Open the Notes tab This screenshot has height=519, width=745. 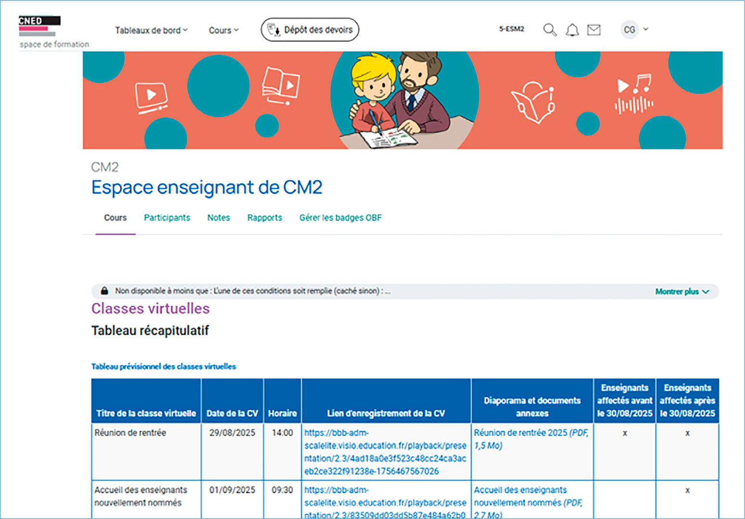point(218,218)
